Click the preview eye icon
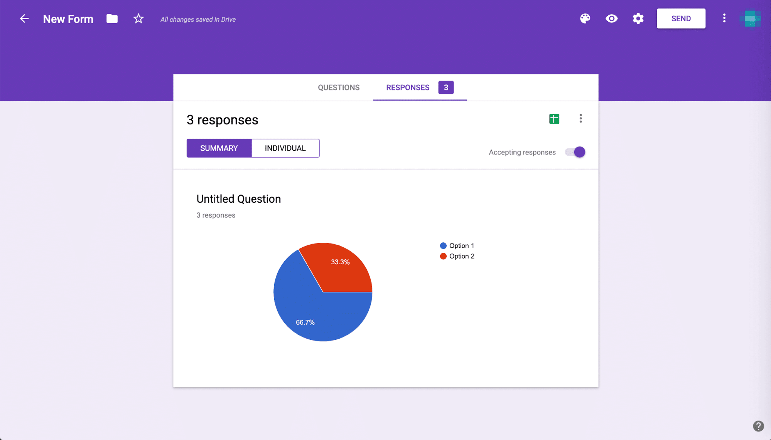The image size is (771, 440). pos(612,18)
